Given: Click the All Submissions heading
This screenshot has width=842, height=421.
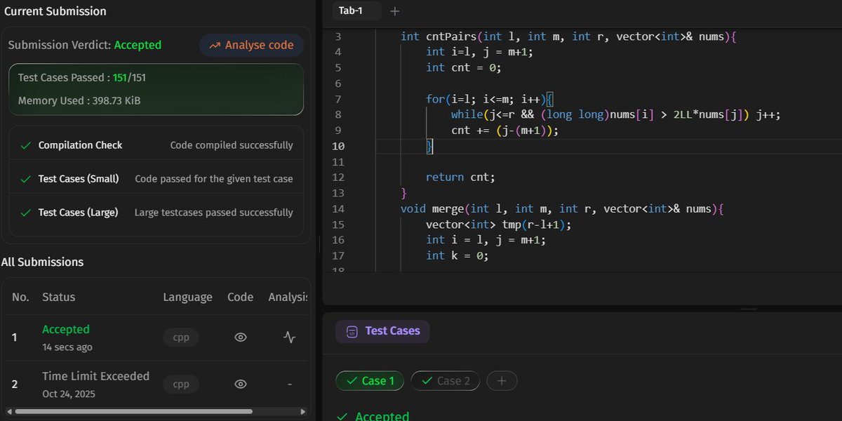Looking at the screenshot, I should pyautogui.click(x=42, y=262).
